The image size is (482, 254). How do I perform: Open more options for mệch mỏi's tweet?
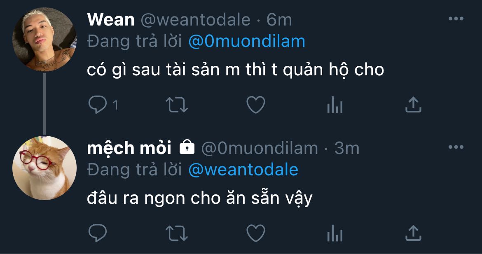[x=456, y=147]
